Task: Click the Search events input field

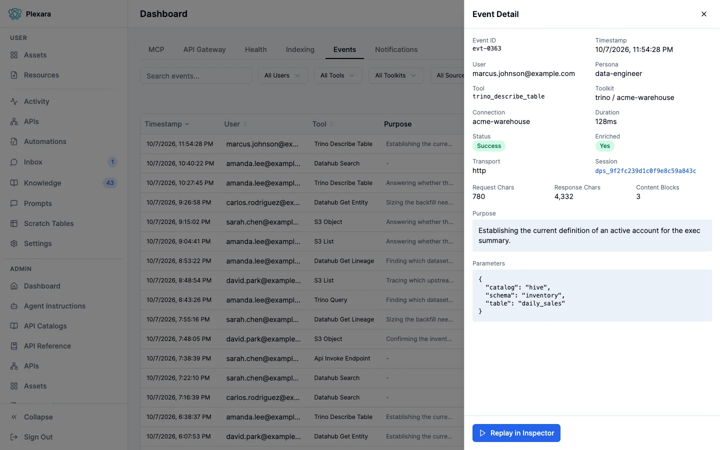Action: tap(196, 75)
